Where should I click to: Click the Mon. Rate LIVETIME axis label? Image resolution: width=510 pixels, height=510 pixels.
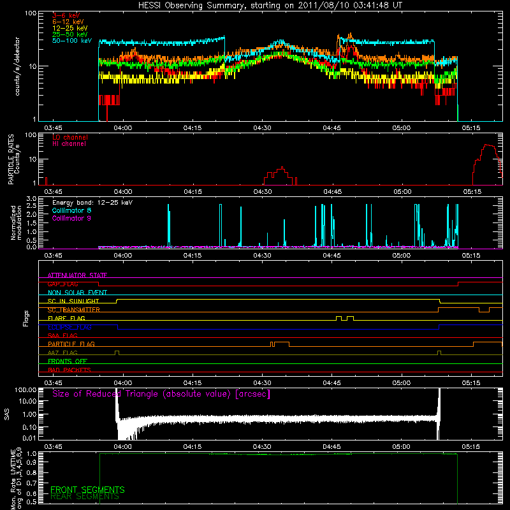[16, 478]
